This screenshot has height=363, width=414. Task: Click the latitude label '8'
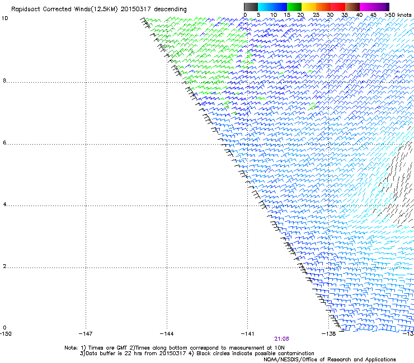pyautogui.click(x=4, y=80)
